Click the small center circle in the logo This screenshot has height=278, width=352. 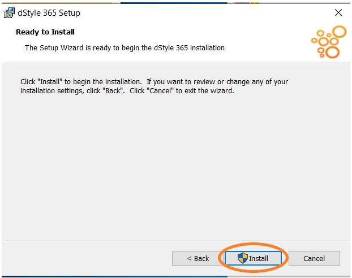coord(329,35)
